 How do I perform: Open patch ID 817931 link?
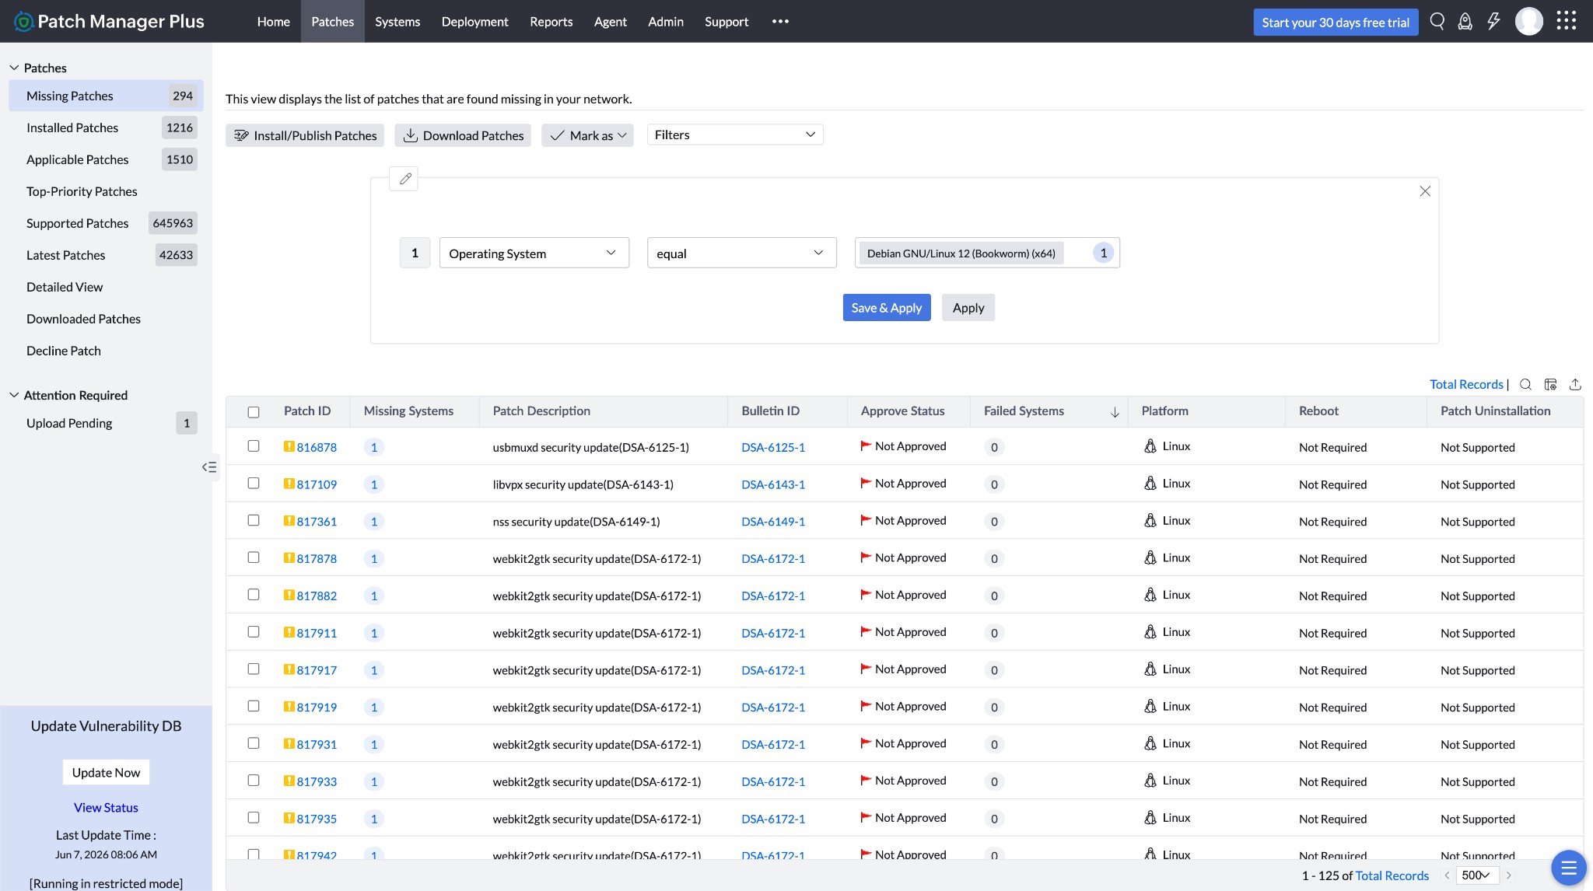[x=317, y=744]
